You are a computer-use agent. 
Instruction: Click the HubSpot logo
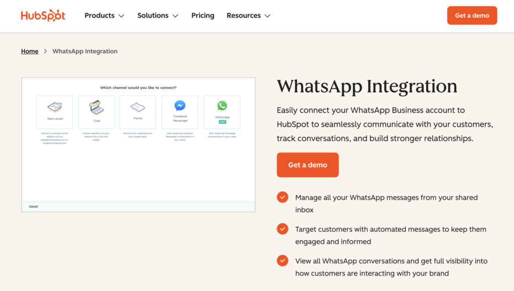click(x=43, y=16)
